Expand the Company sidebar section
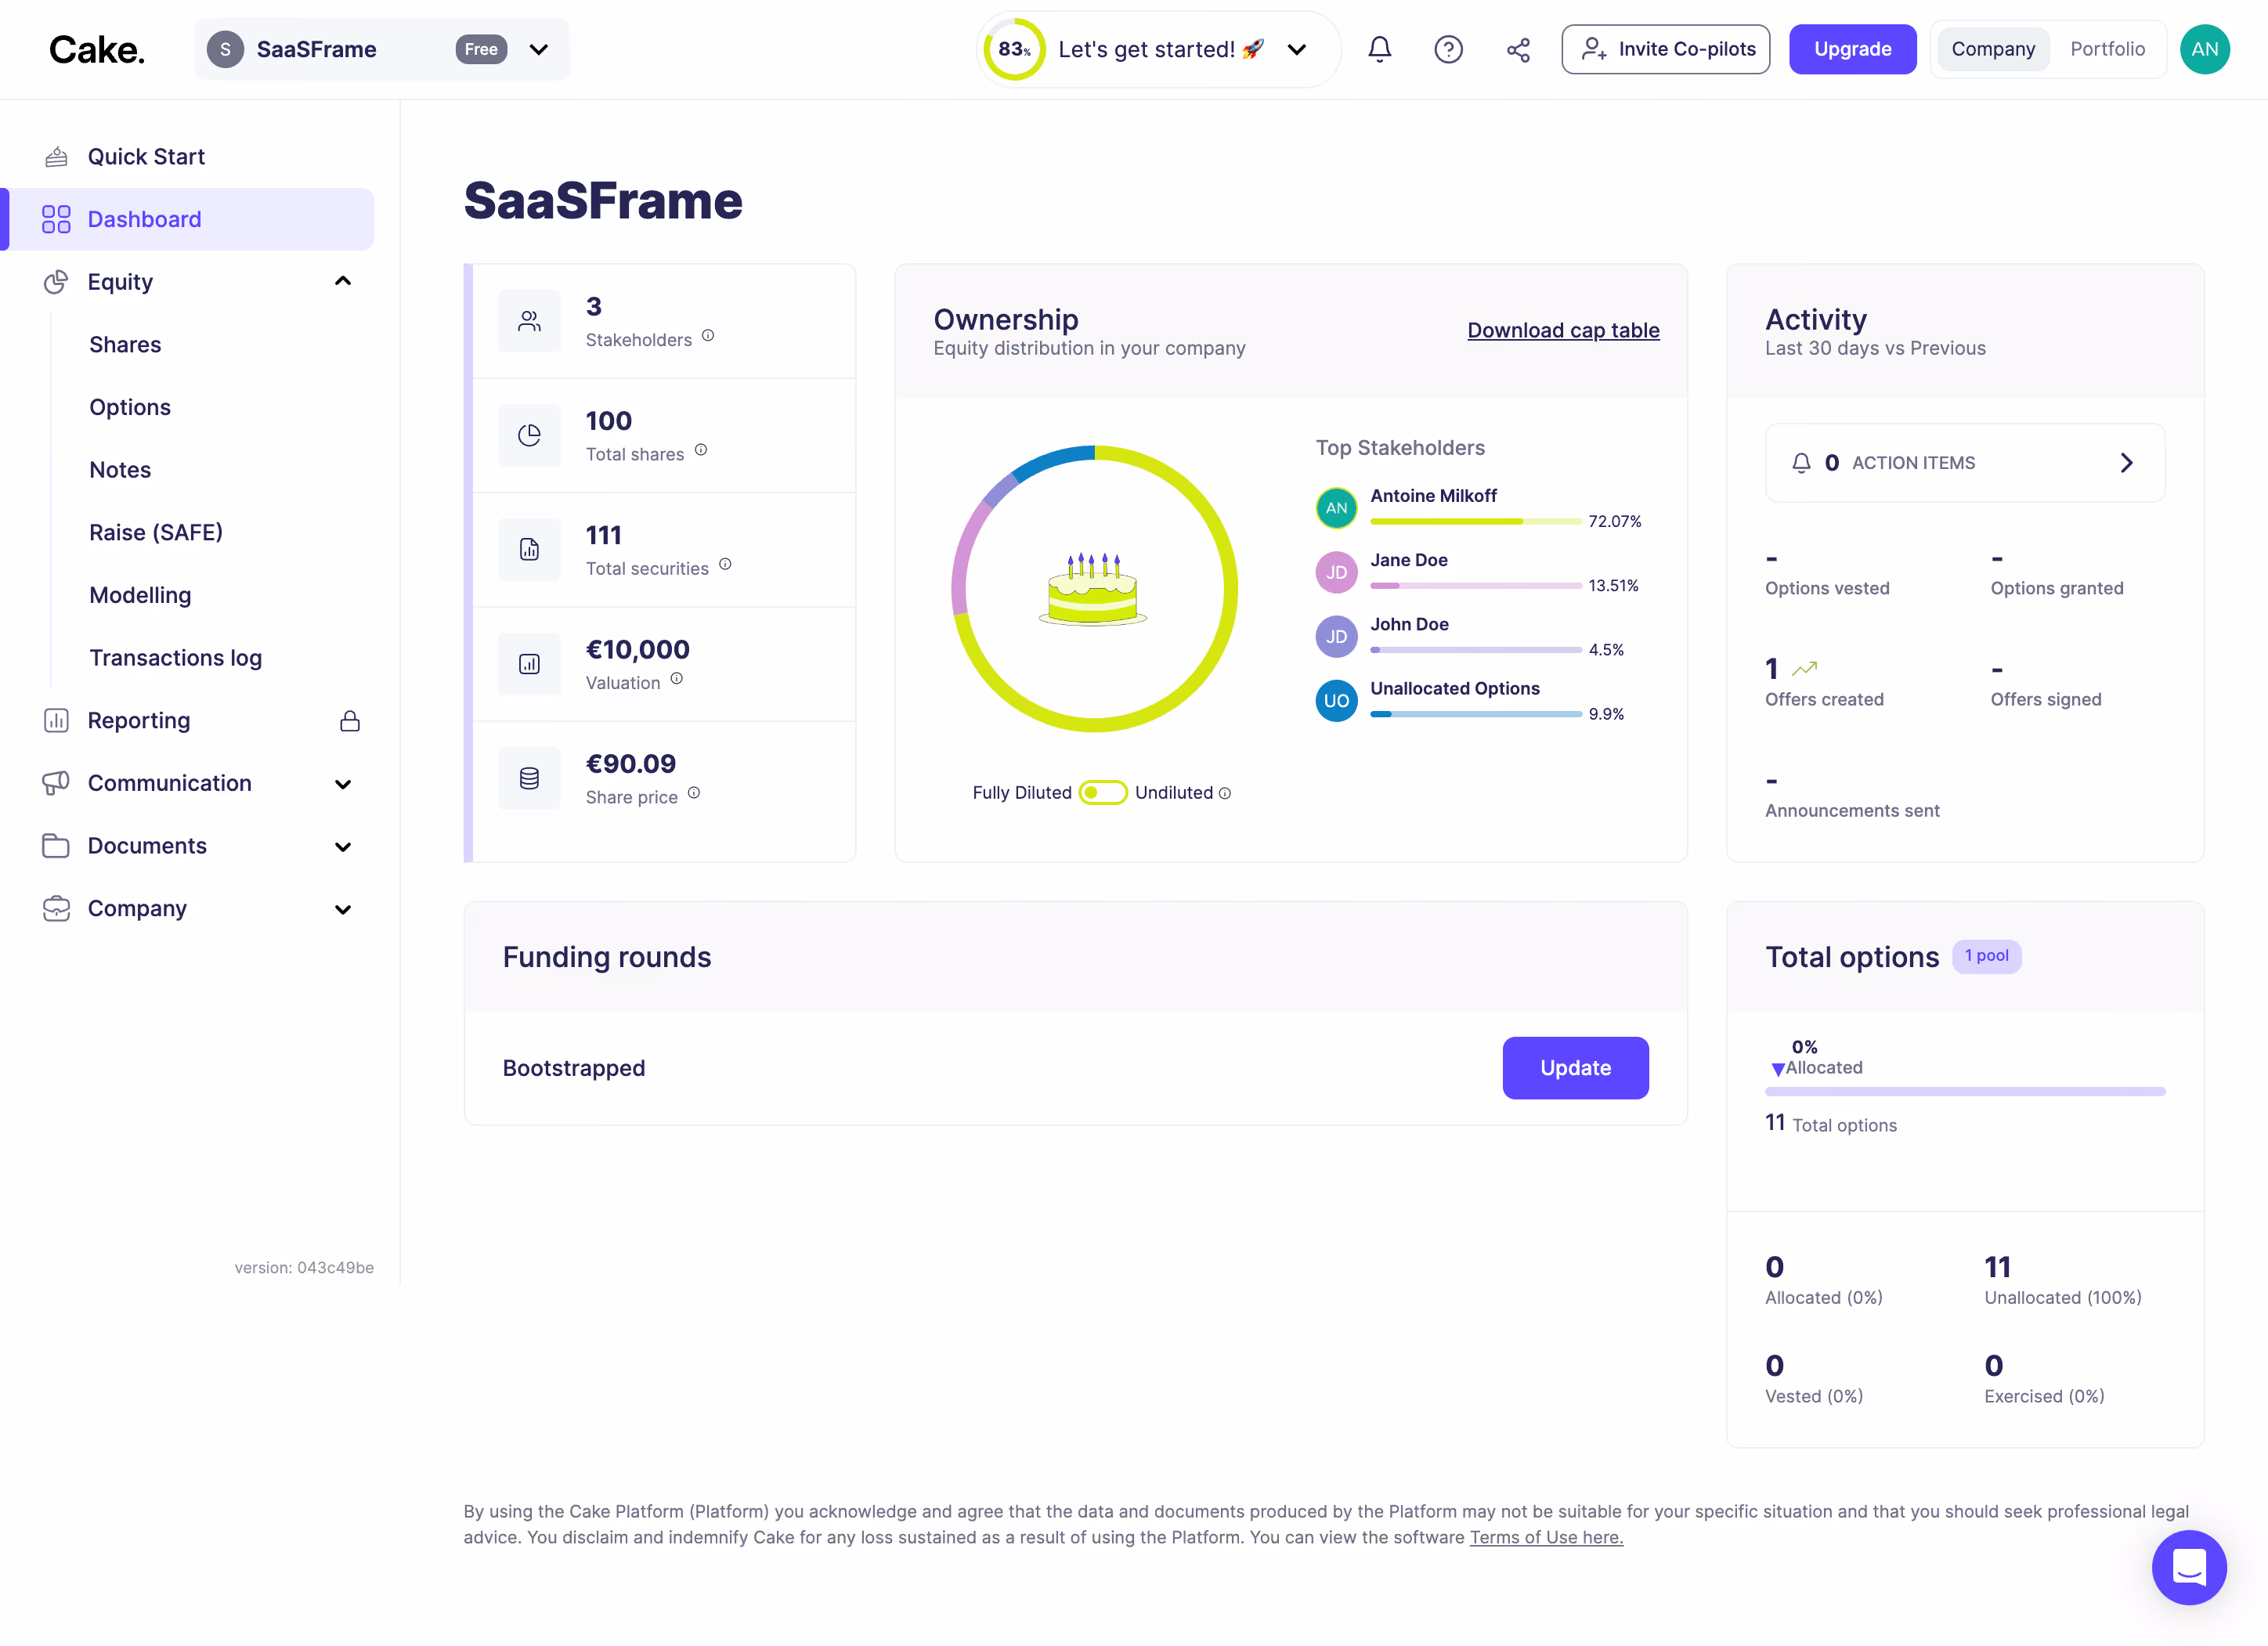 click(x=343, y=909)
